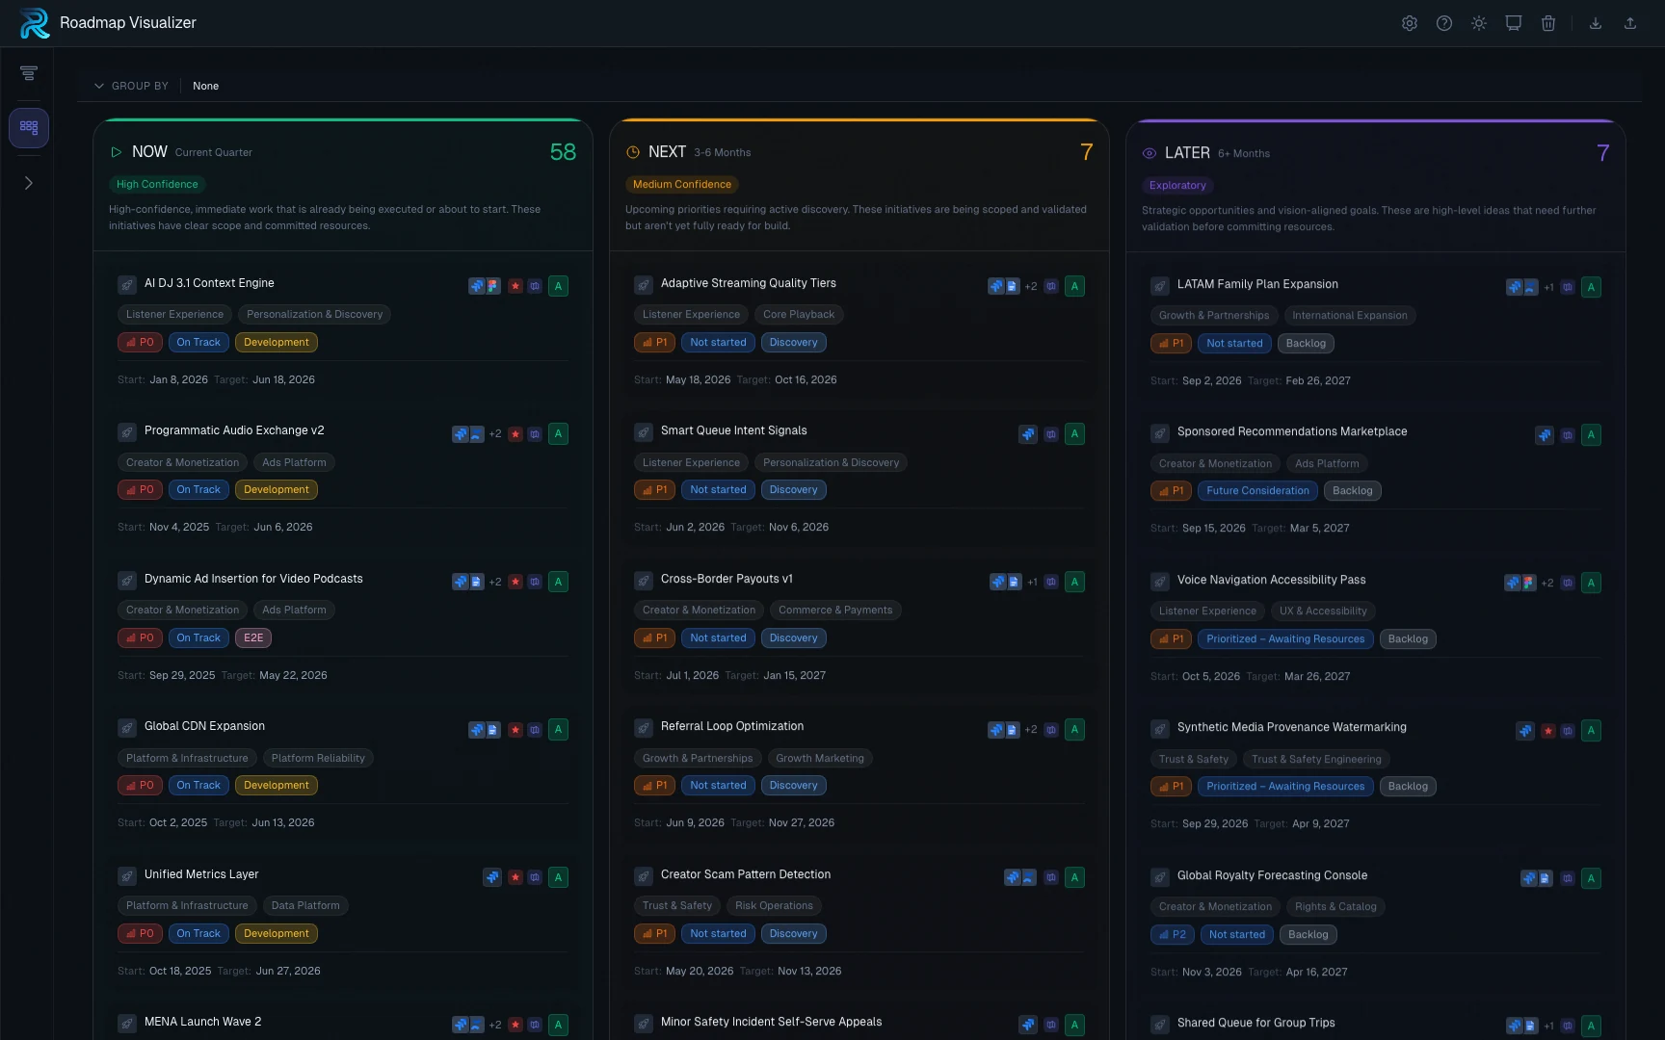This screenshot has width=1665, height=1040.
Task: Click 'Rights & Catalog' tag
Action: pyautogui.click(x=1335, y=906)
